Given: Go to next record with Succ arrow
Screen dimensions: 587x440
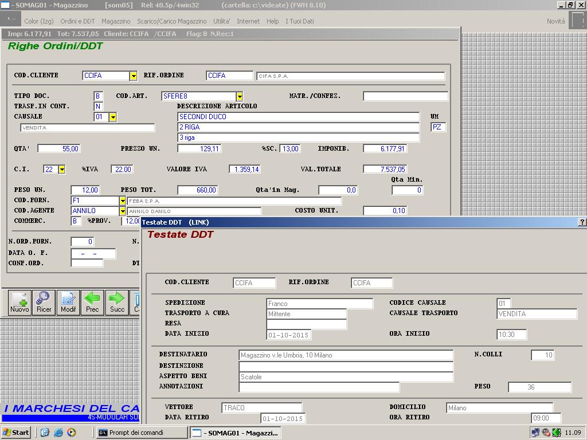Looking at the screenshot, I should tap(117, 302).
